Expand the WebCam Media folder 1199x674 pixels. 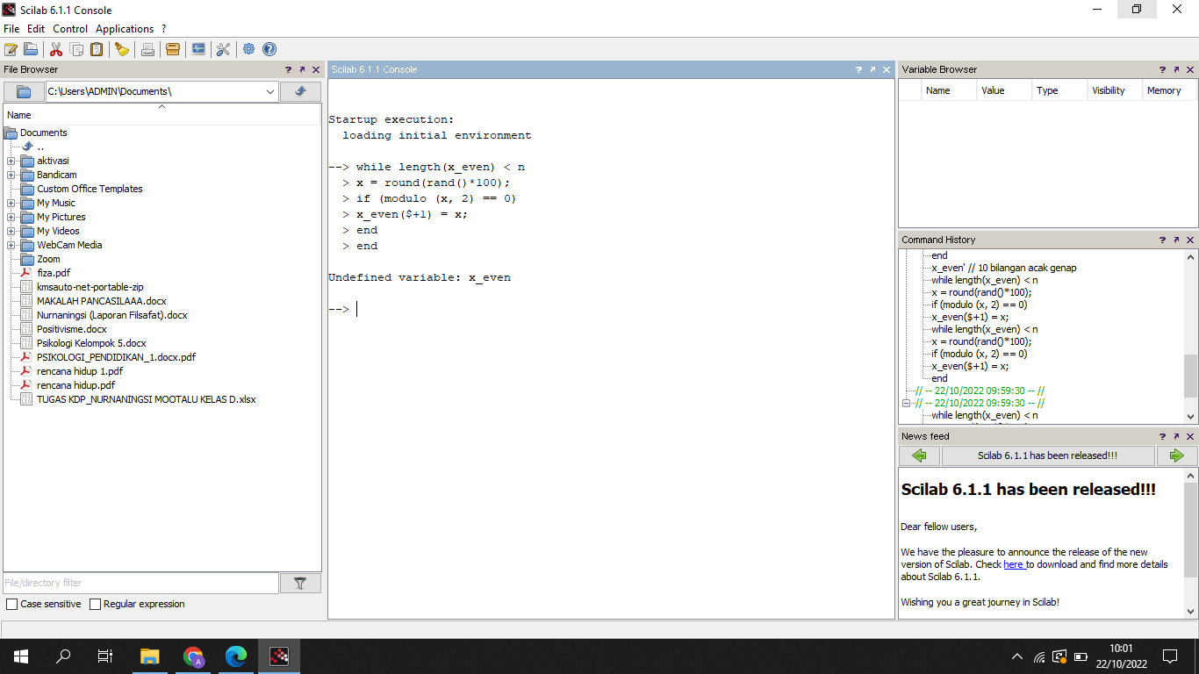11,245
